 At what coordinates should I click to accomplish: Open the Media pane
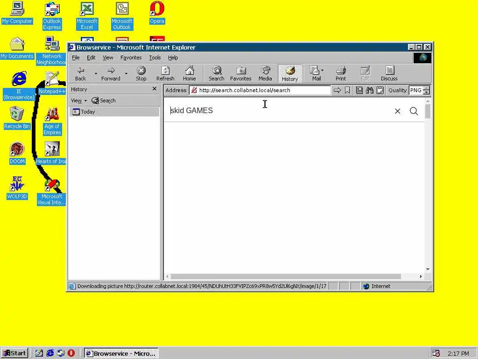pyautogui.click(x=265, y=73)
